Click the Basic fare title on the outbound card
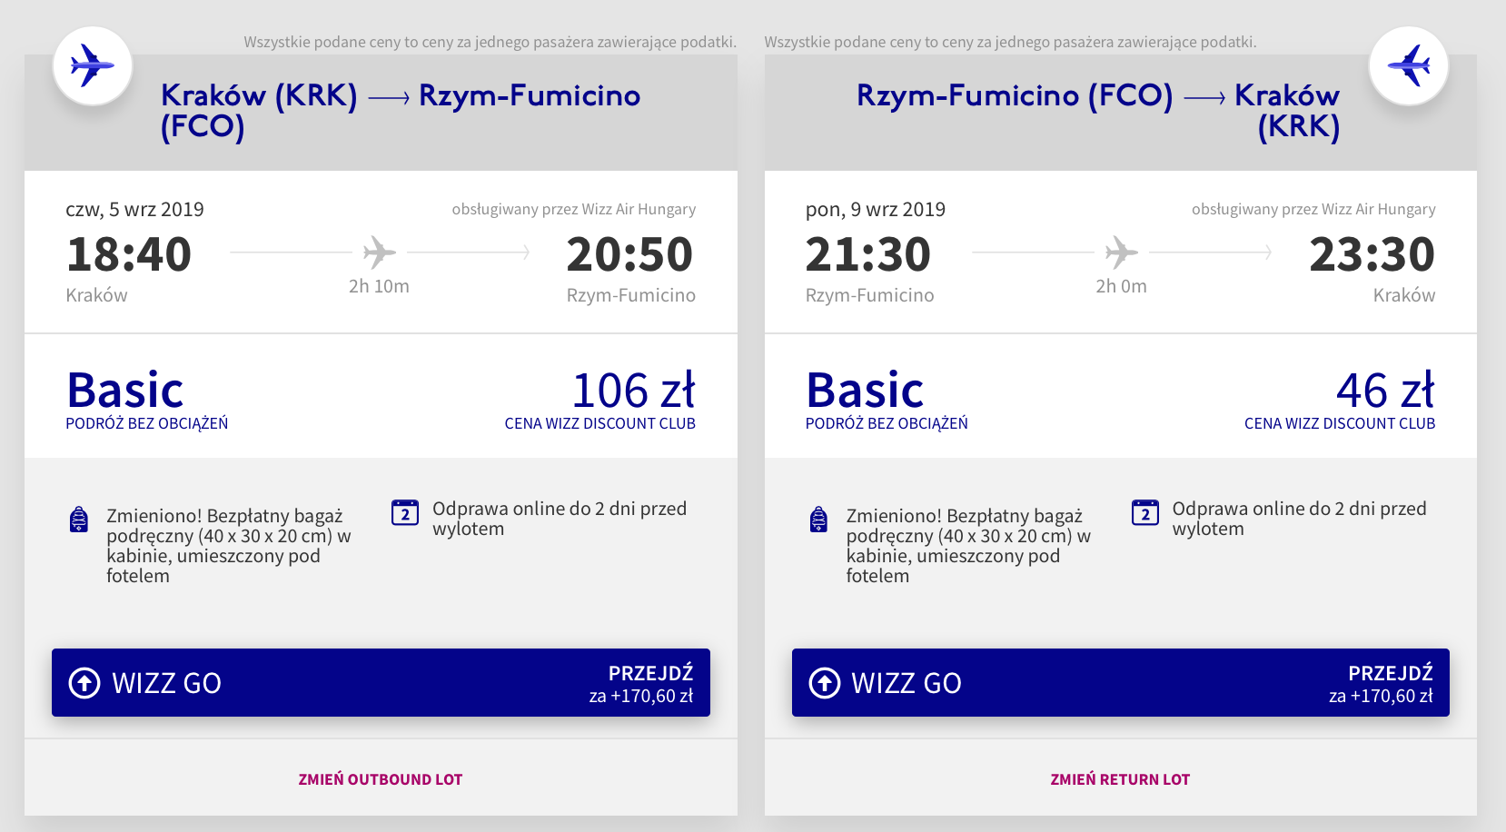The image size is (1506, 832). point(125,391)
